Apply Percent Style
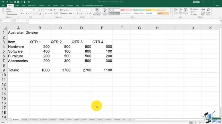The image size is (222, 124). tap(82, 13)
